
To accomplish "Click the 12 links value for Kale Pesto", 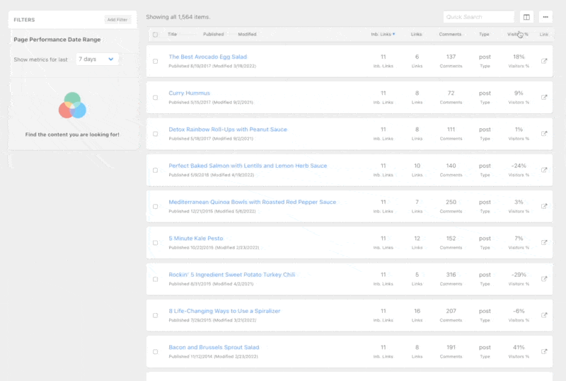I will (x=417, y=238).
